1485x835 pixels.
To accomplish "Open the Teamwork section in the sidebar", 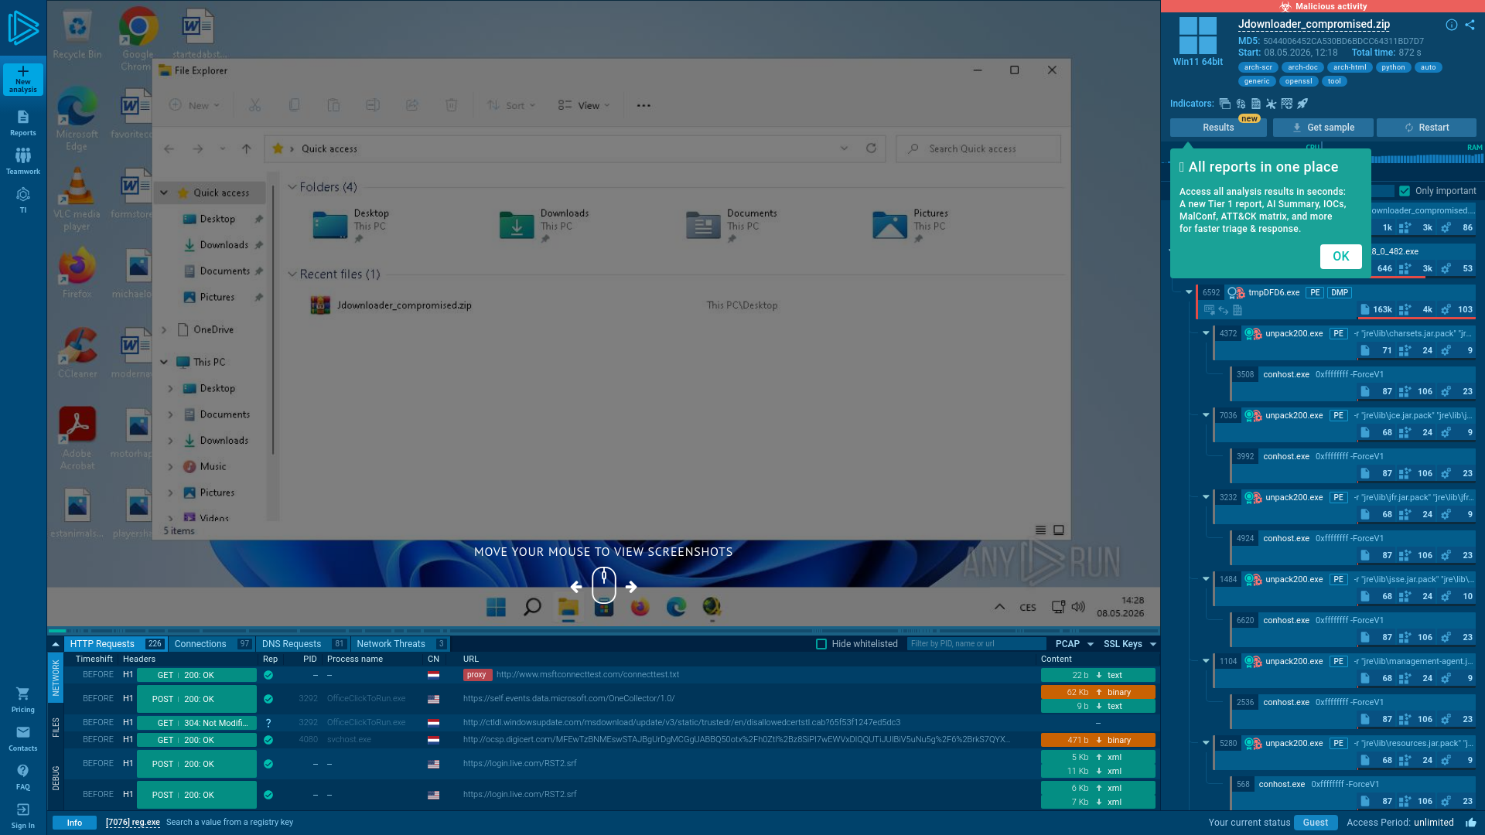I will click(x=23, y=162).
